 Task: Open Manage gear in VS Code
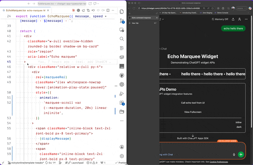pos(122,156)
